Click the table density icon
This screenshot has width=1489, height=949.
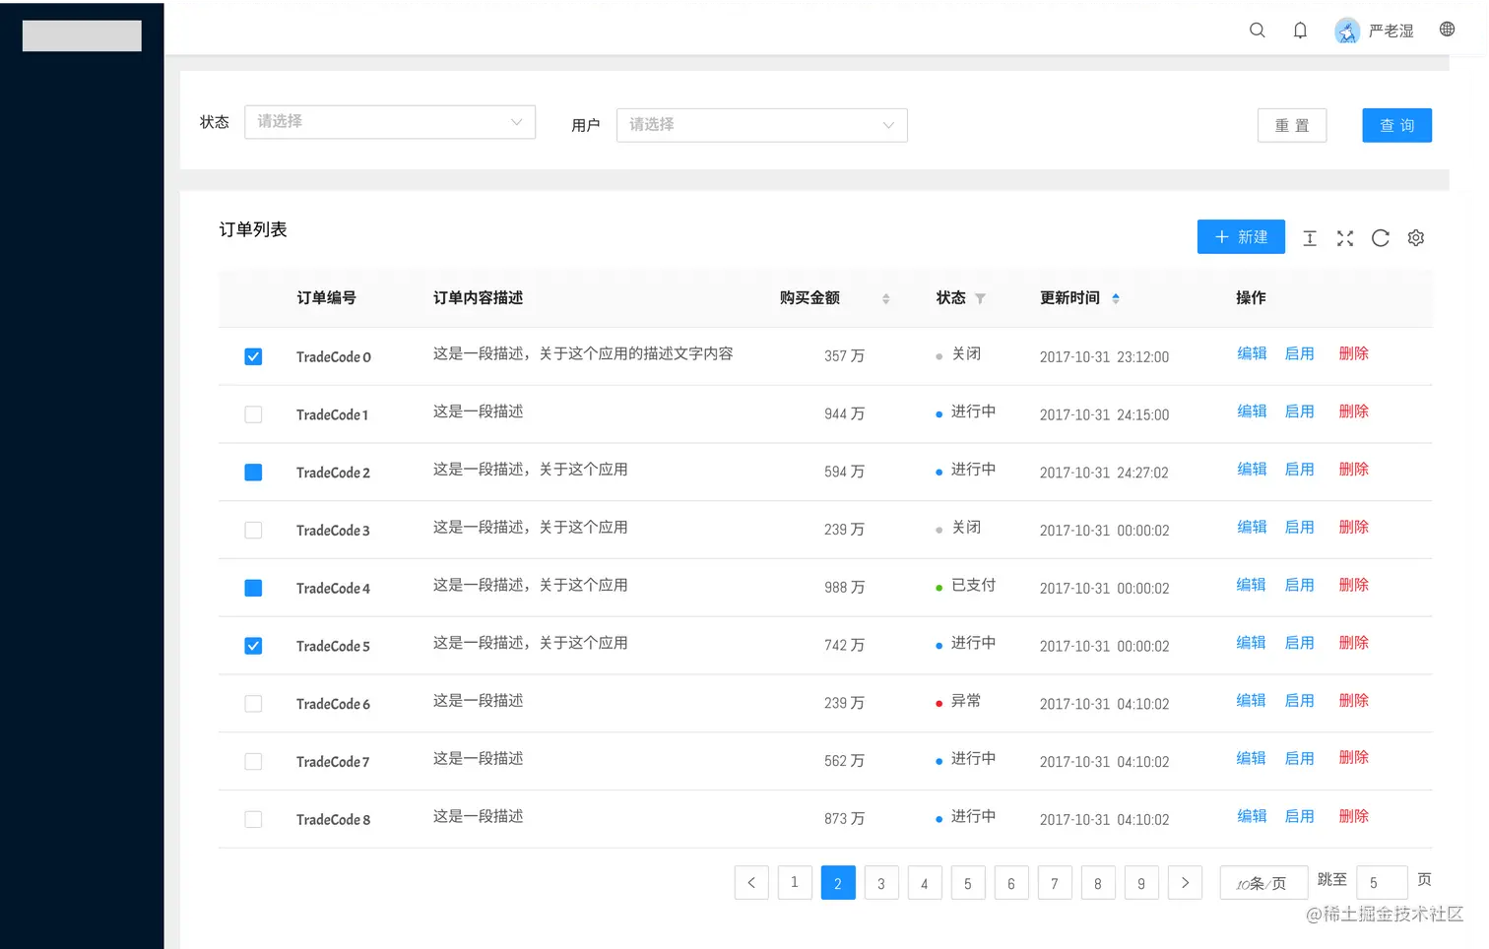coord(1310,238)
